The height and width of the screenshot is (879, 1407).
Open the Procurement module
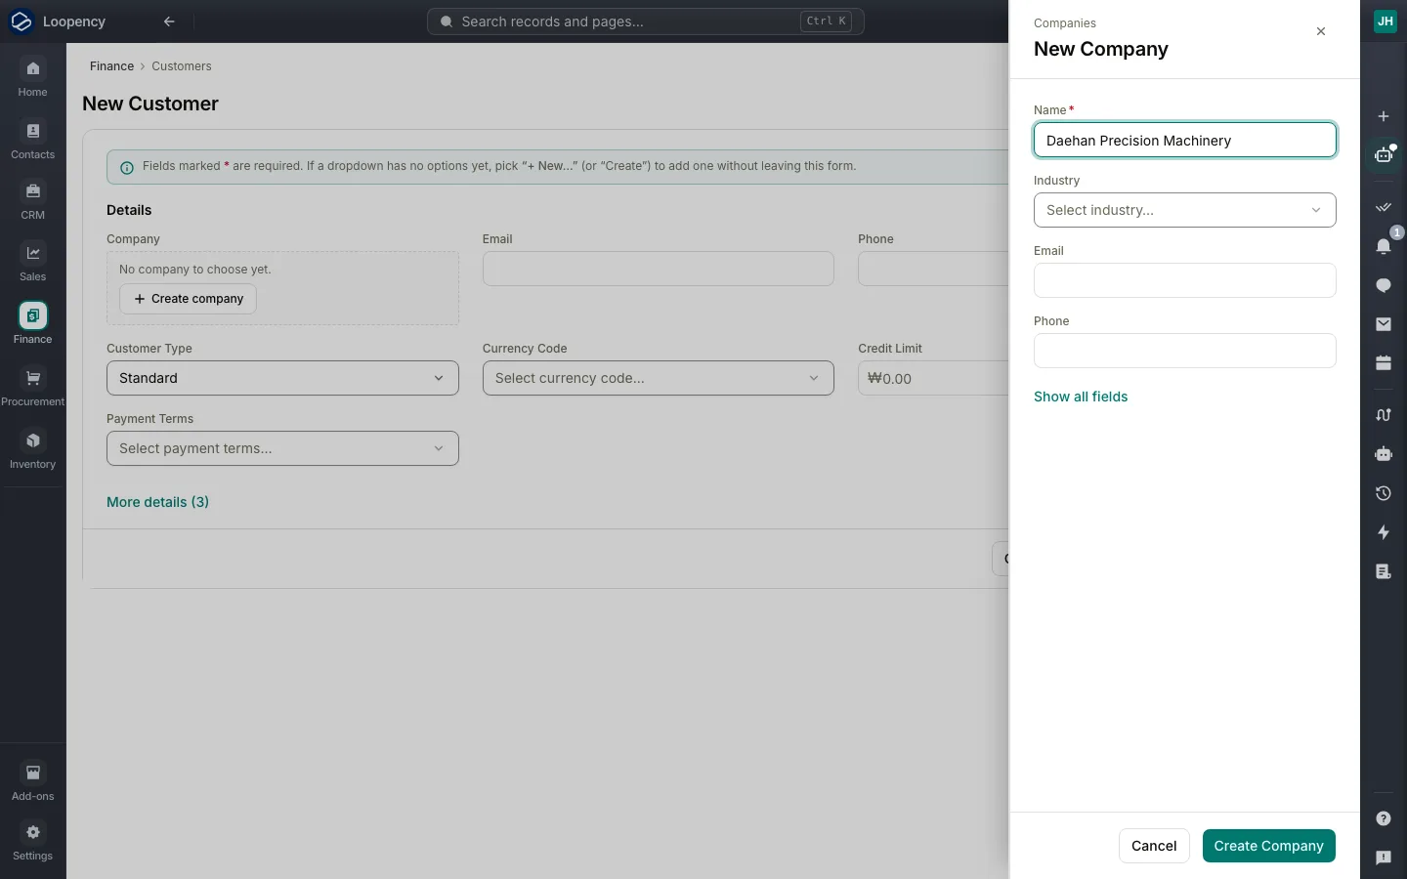coord(32,388)
